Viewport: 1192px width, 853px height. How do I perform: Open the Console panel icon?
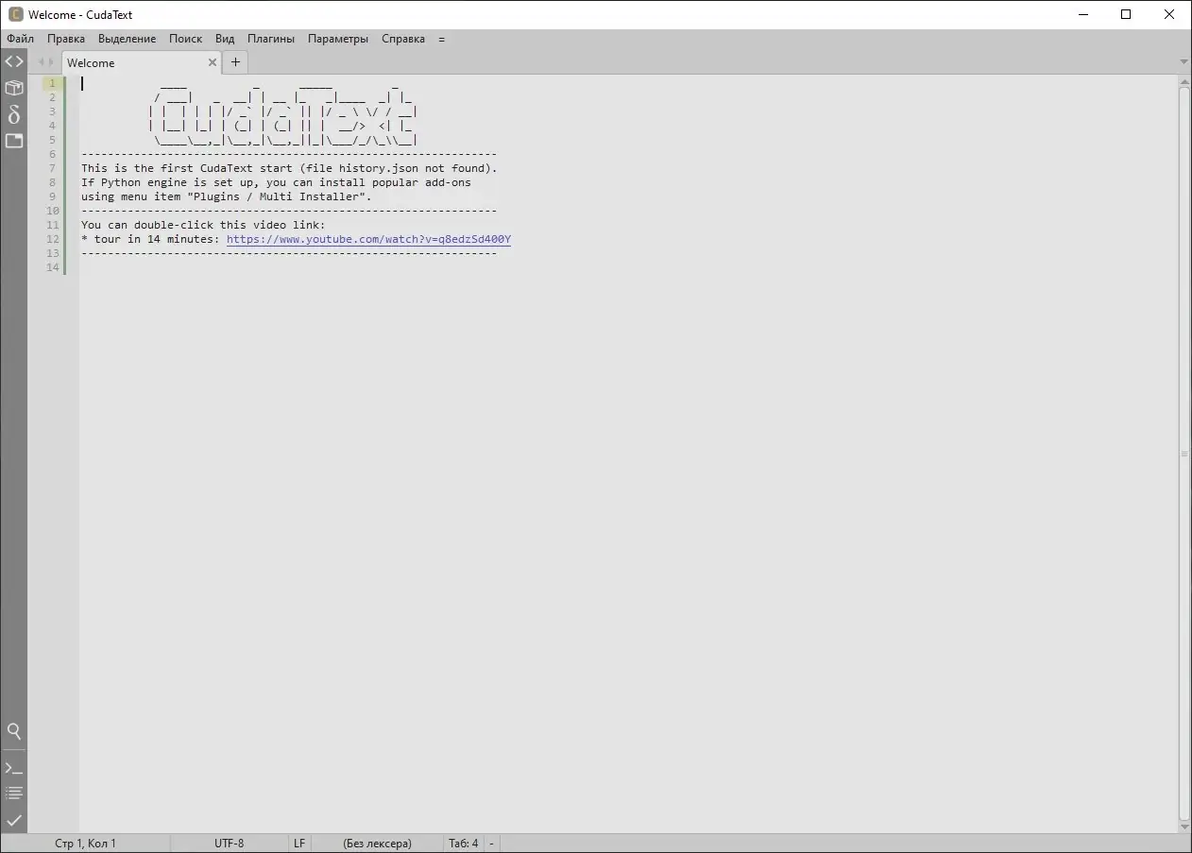[14, 768]
